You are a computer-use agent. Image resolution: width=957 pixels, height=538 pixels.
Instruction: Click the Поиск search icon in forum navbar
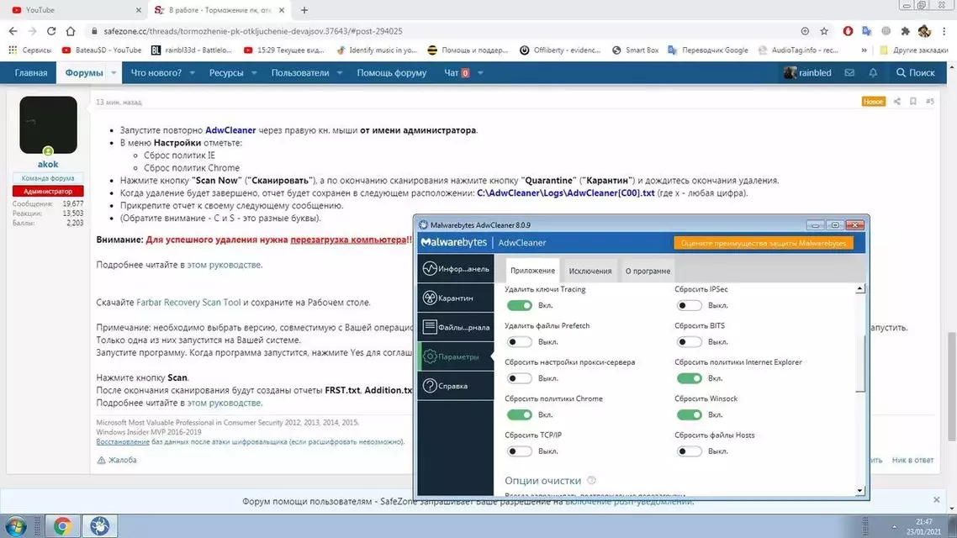pyautogui.click(x=915, y=72)
